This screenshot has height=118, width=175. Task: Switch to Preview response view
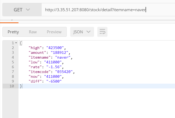tap(54, 32)
